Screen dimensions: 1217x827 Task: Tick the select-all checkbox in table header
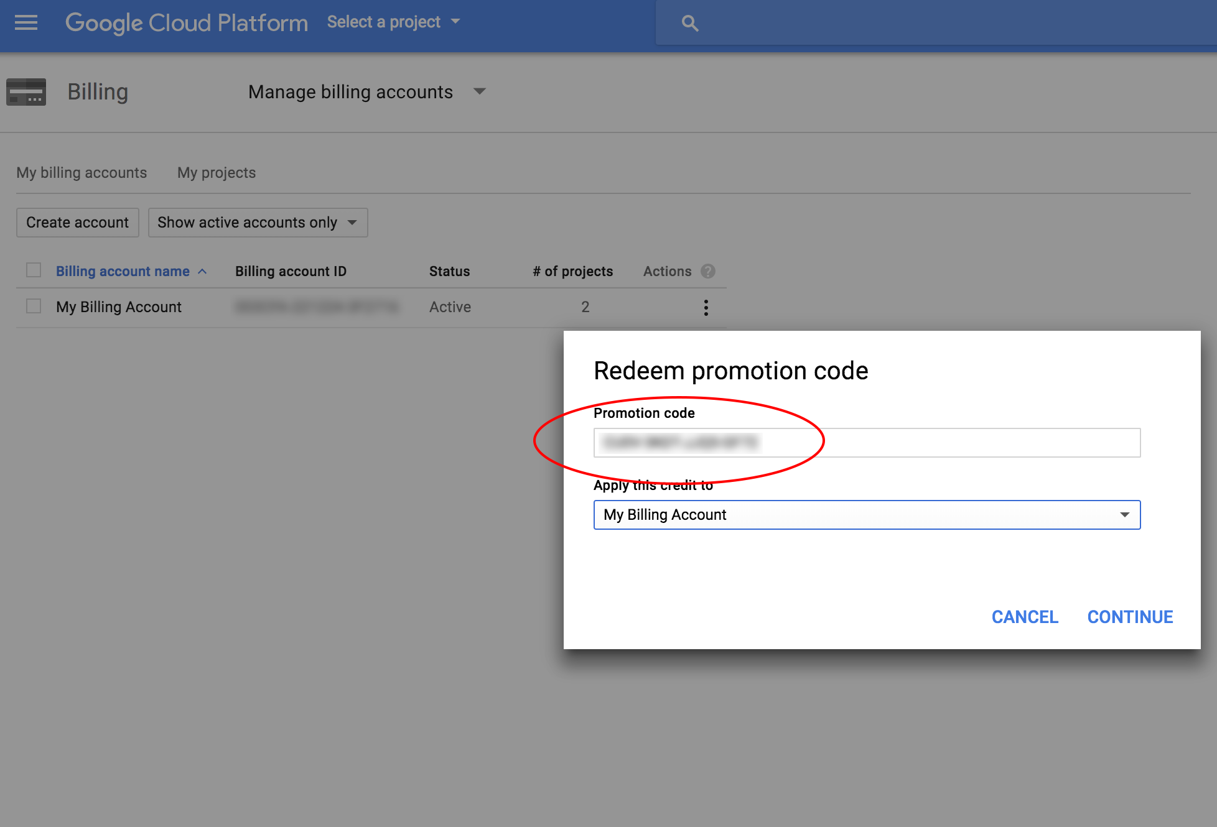[34, 270]
